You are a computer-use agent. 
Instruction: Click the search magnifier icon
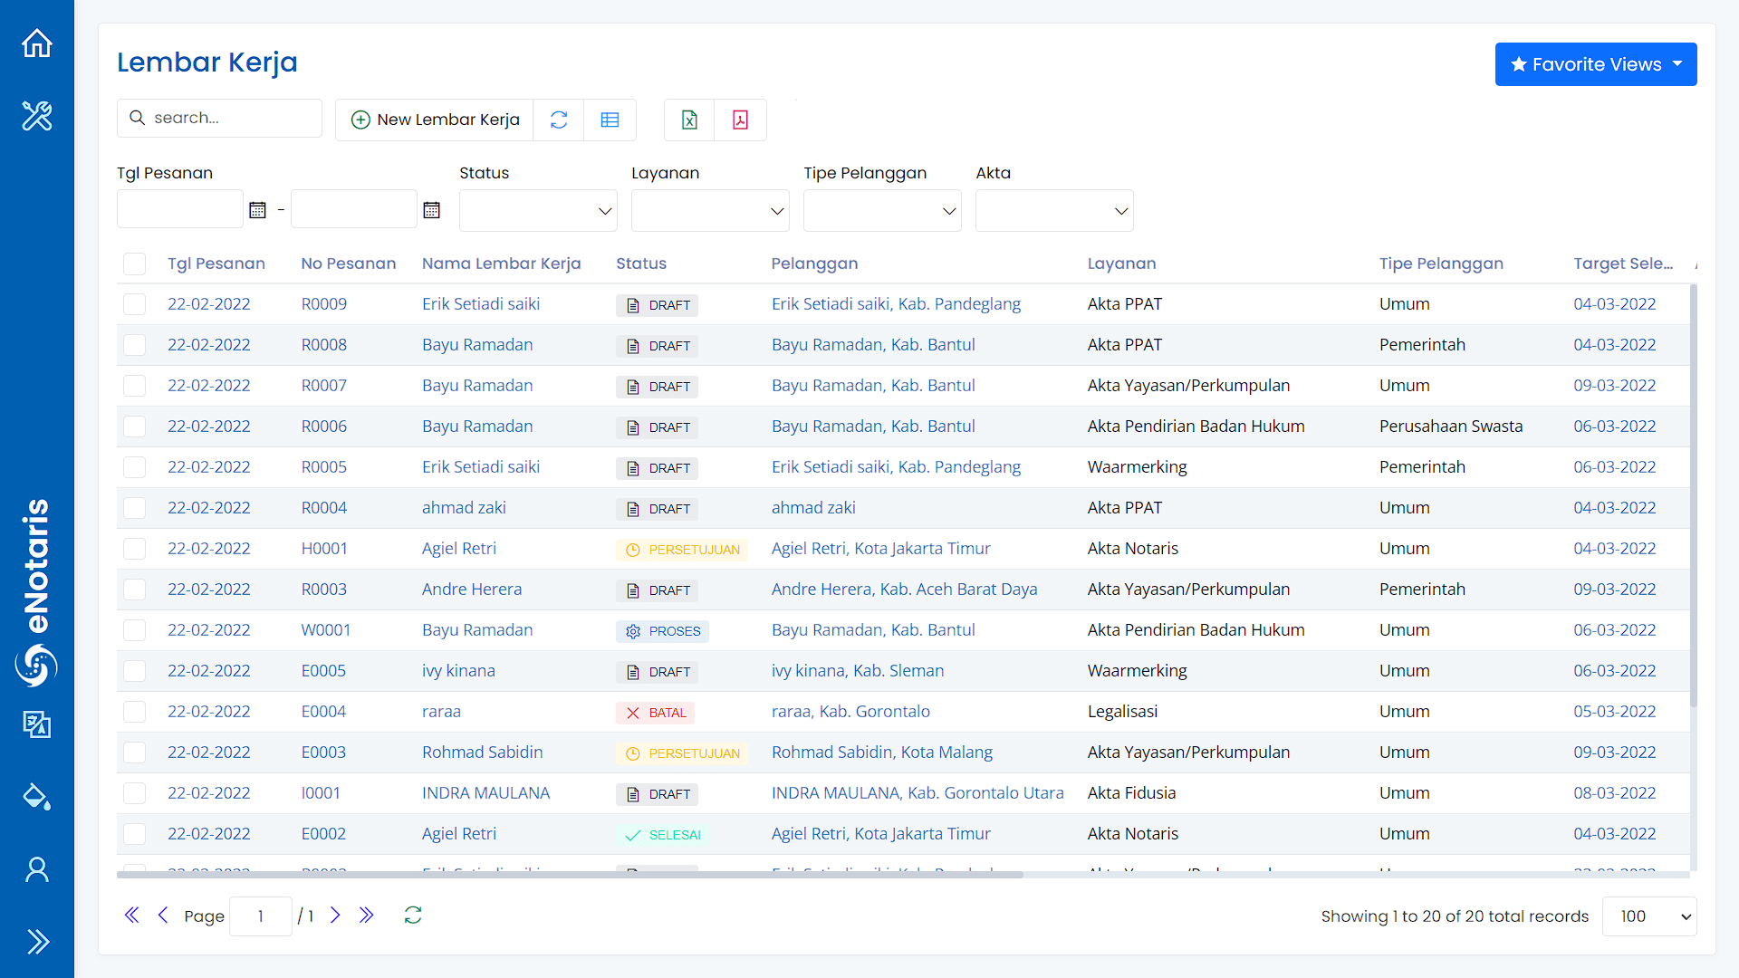tap(138, 118)
